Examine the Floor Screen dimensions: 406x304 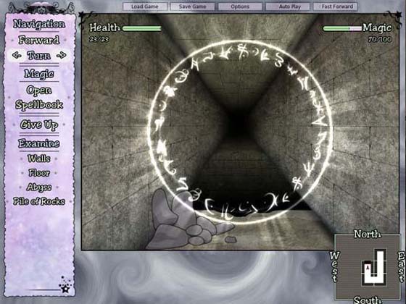(39, 173)
